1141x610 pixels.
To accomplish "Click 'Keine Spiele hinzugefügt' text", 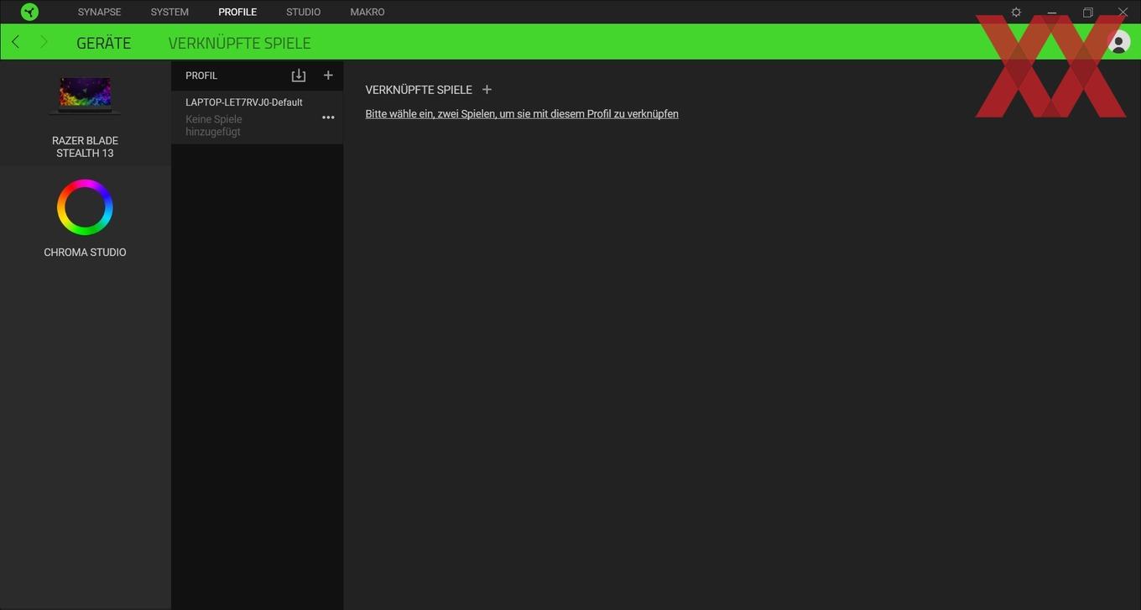I will pyautogui.click(x=214, y=126).
